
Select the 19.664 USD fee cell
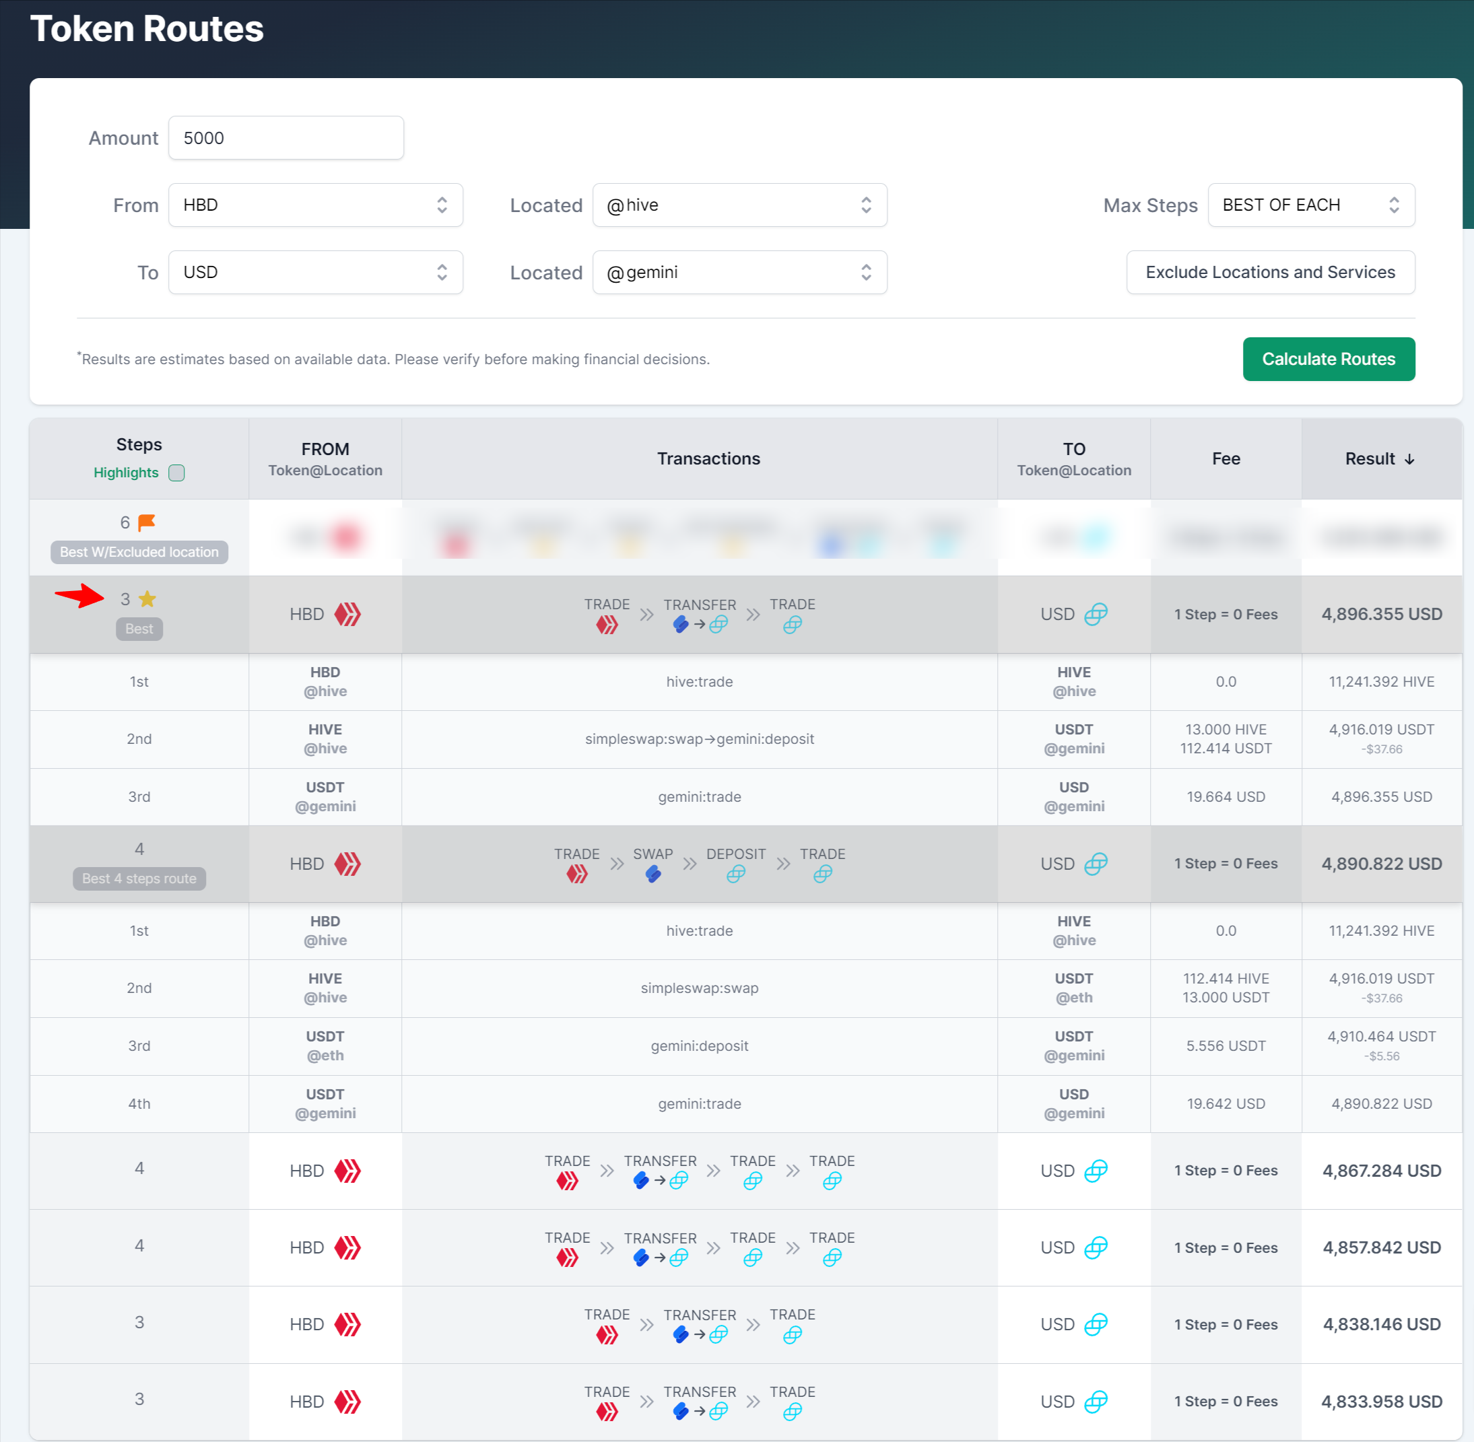(x=1226, y=797)
